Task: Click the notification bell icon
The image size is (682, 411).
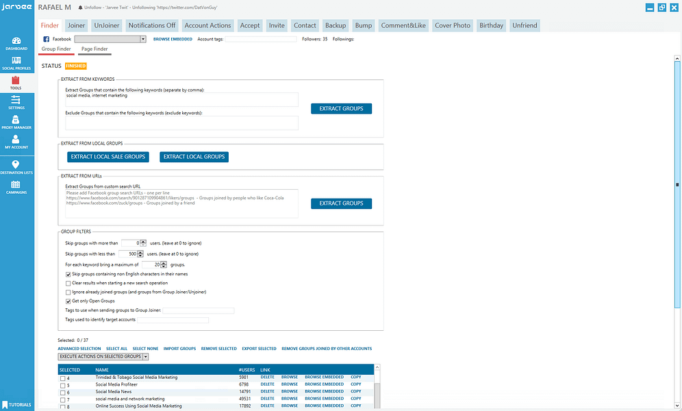Action: [x=81, y=8]
